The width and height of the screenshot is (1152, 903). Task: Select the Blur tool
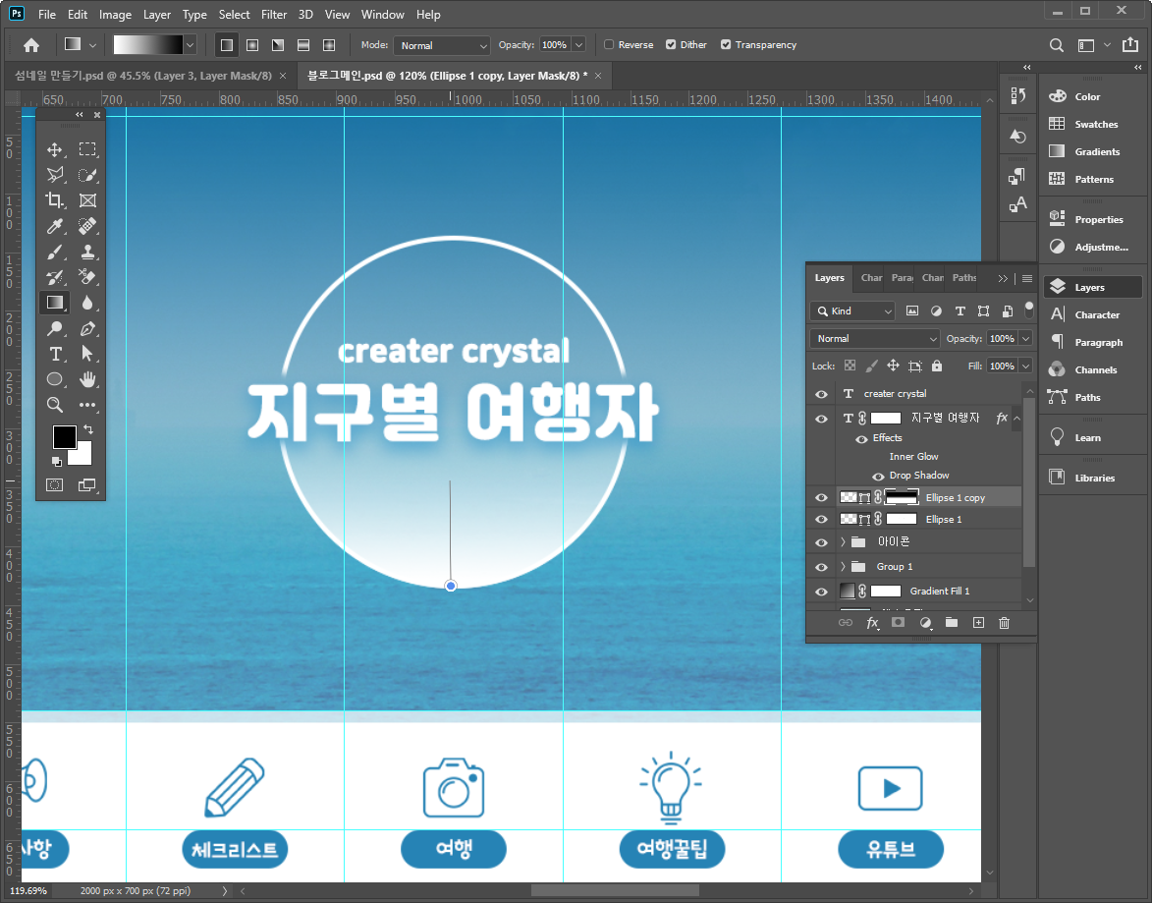click(87, 303)
